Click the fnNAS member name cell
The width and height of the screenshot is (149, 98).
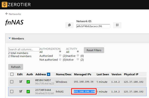60,92
